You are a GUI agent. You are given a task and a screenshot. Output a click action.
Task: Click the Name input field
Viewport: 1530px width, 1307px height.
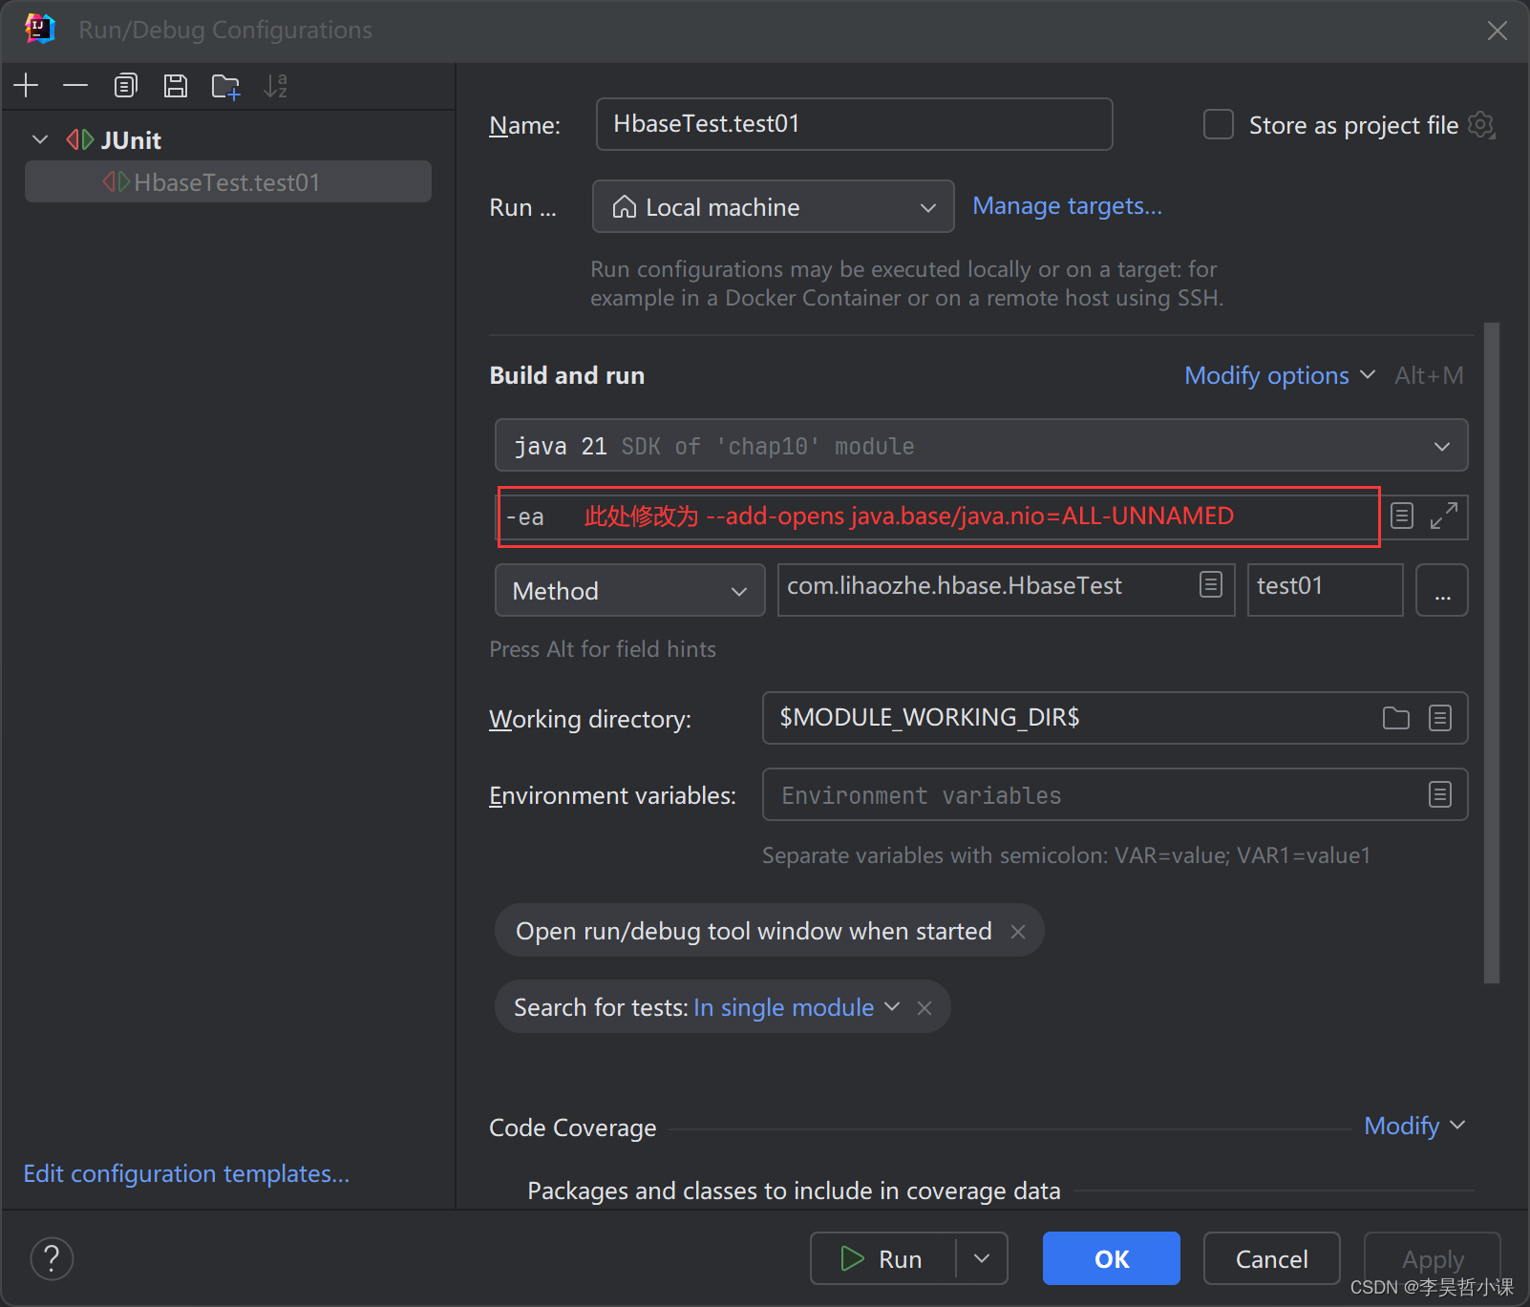pos(855,124)
